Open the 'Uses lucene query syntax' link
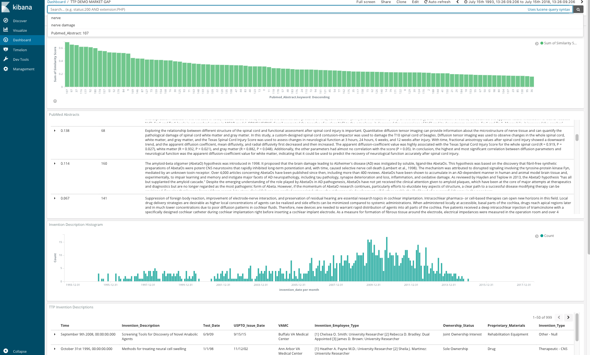This screenshot has height=355, width=590. 548,10
